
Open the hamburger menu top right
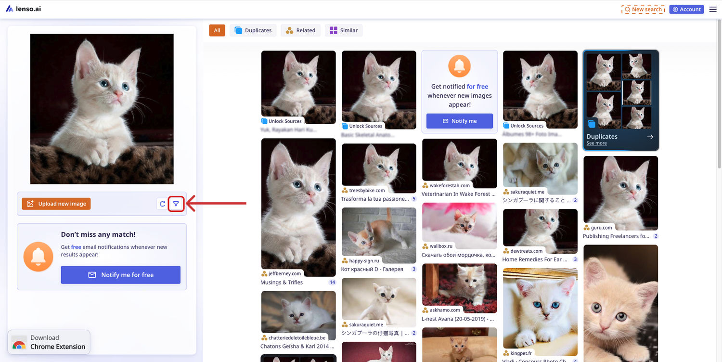coord(713,9)
